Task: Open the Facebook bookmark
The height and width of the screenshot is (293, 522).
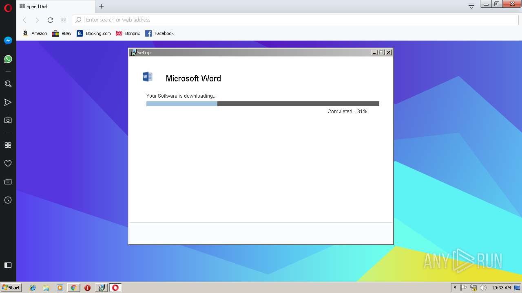Action: 159,33
